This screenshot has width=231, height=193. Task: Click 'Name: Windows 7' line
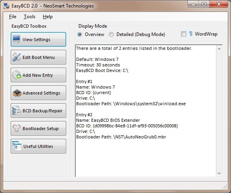point(95,87)
